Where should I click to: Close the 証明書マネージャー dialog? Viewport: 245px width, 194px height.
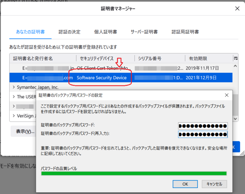point(237,8)
